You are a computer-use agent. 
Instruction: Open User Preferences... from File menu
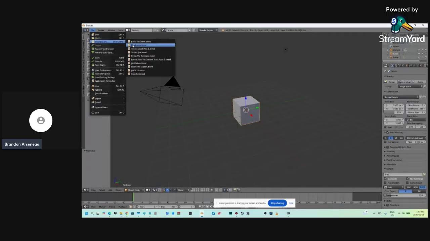(107, 70)
